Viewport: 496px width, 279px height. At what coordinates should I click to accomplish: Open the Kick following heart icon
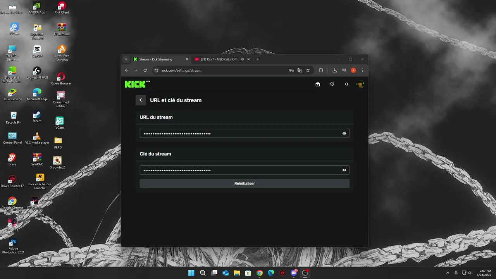click(332, 84)
